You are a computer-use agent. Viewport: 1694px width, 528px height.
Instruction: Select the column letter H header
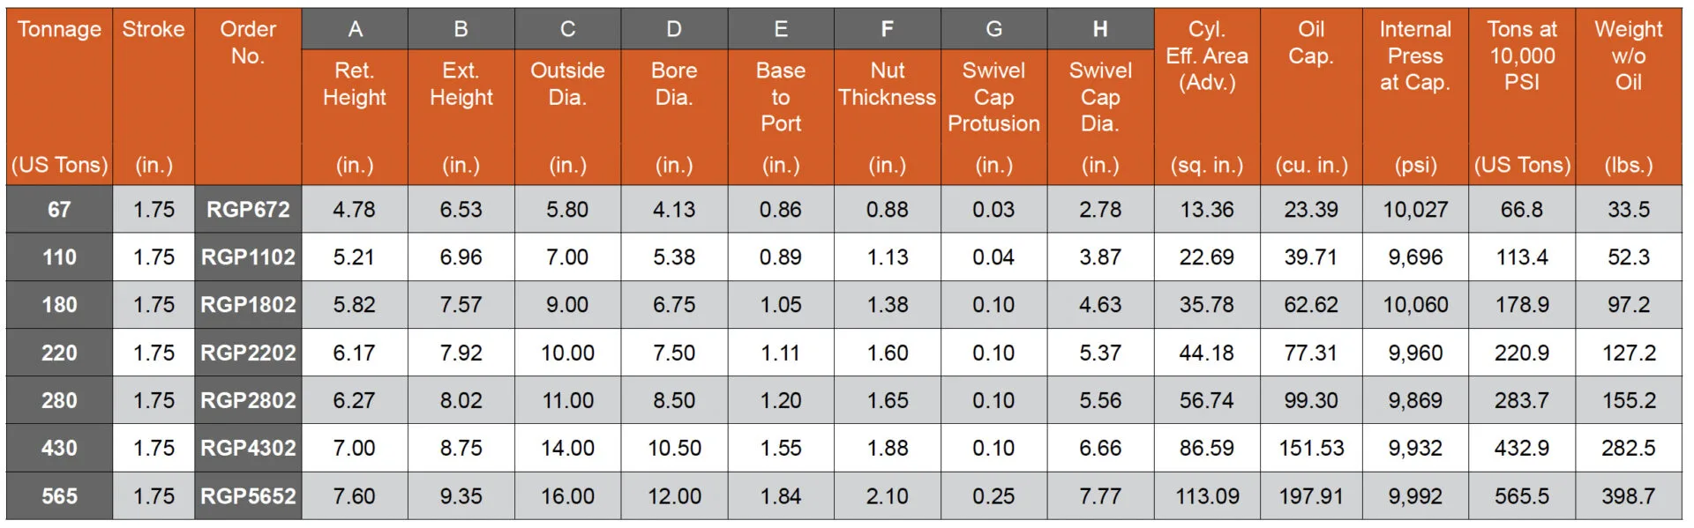tap(1100, 30)
